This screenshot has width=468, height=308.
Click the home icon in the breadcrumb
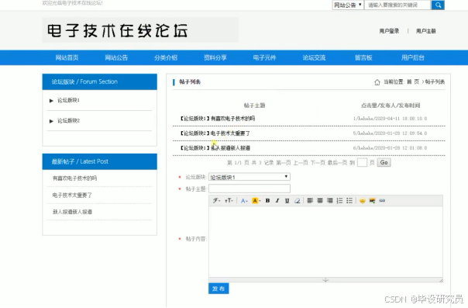click(x=377, y=82)
